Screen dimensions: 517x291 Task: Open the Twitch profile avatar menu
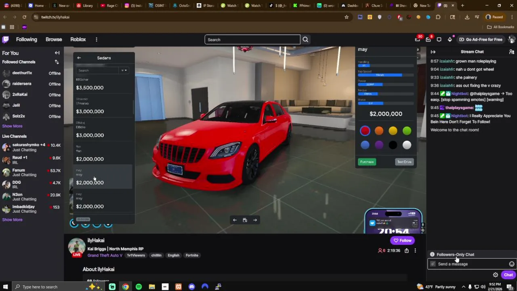[512, 40]
